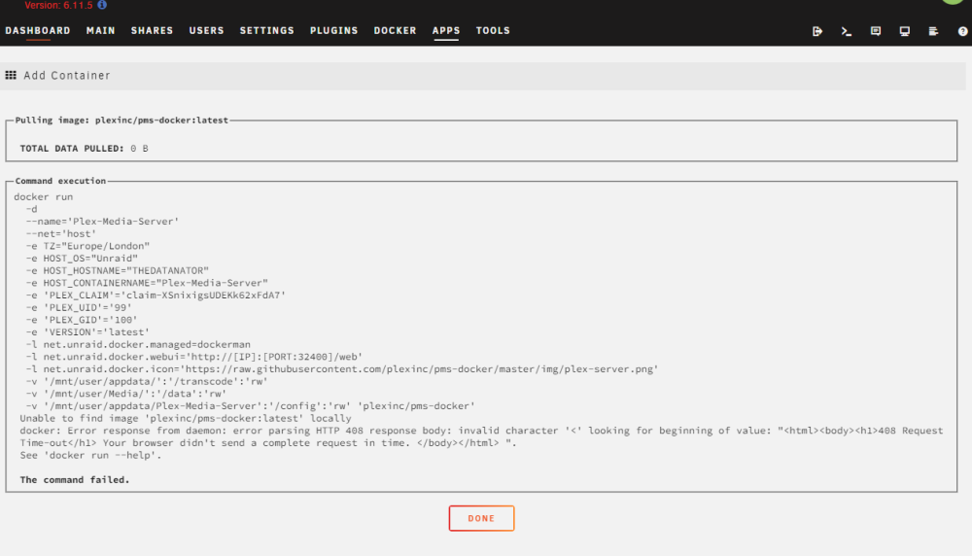The width and height of the screenshot is (972, 556).
Task: Click the 'docker run' command line
Action: 44,197
